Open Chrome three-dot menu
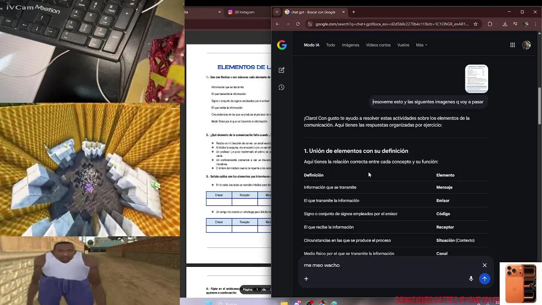 (536, 24)
